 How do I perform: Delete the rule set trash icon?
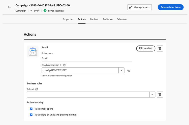(x=160, y=95)
